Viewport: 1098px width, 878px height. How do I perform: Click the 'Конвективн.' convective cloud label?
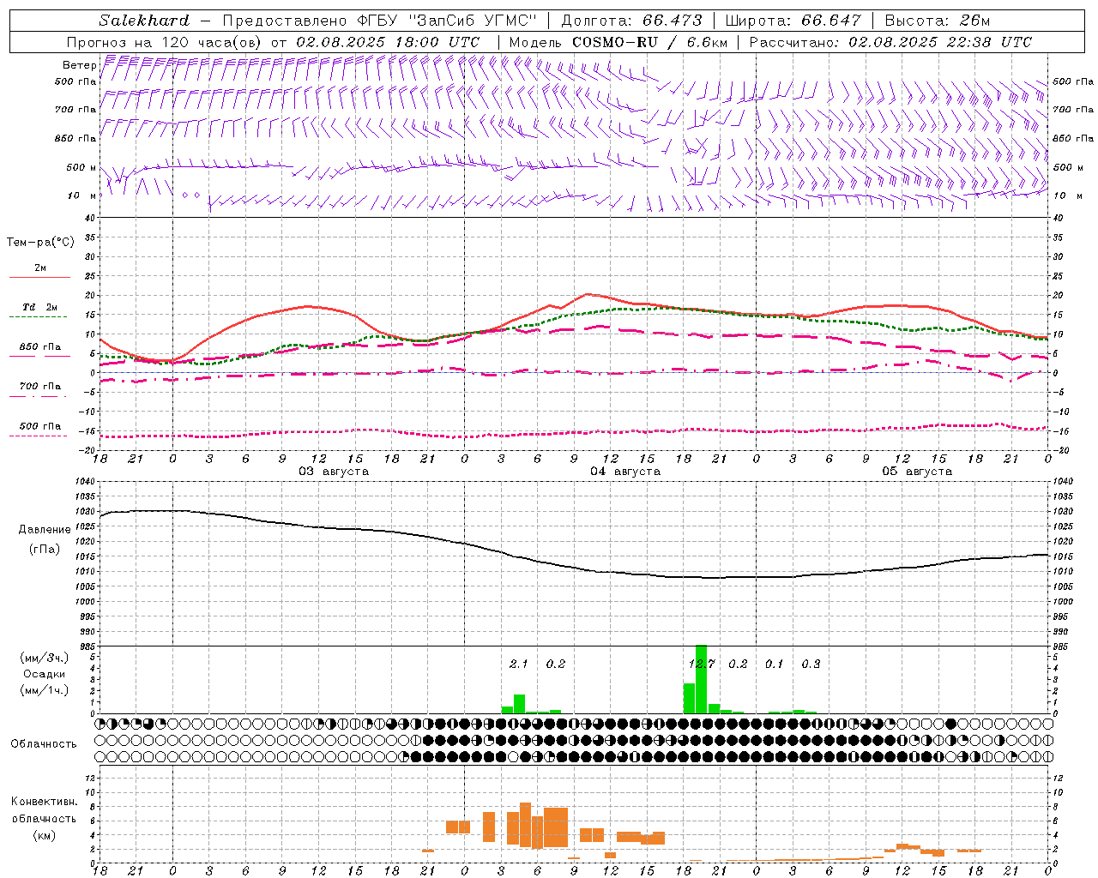click(44, 802)
